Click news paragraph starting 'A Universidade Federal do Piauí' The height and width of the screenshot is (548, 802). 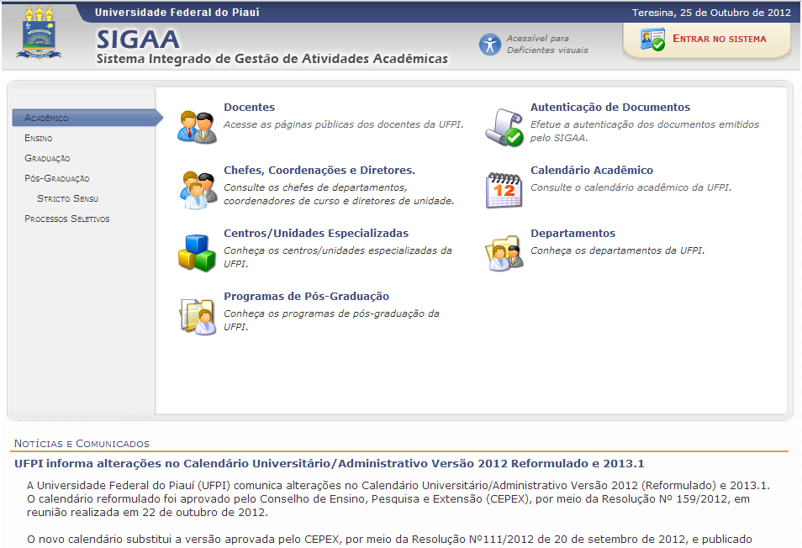pyautogui.click(x=398, y=499)
